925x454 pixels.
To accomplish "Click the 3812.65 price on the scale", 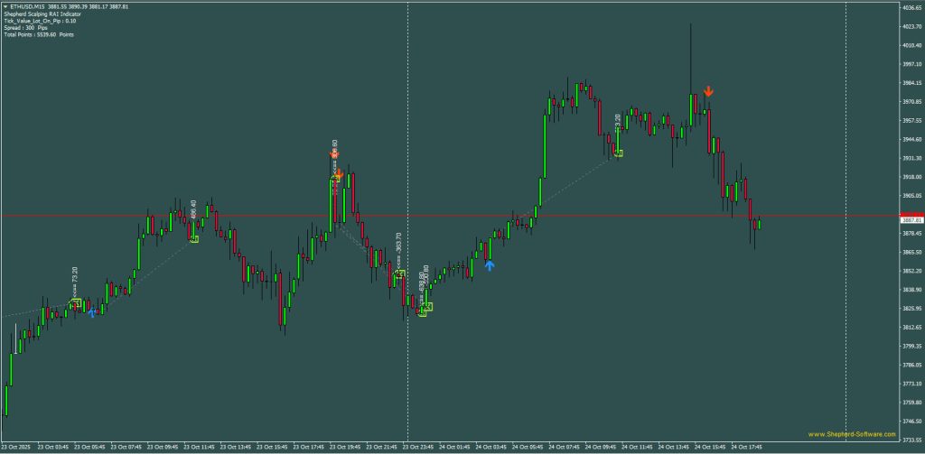I will (x=911, y=328).
